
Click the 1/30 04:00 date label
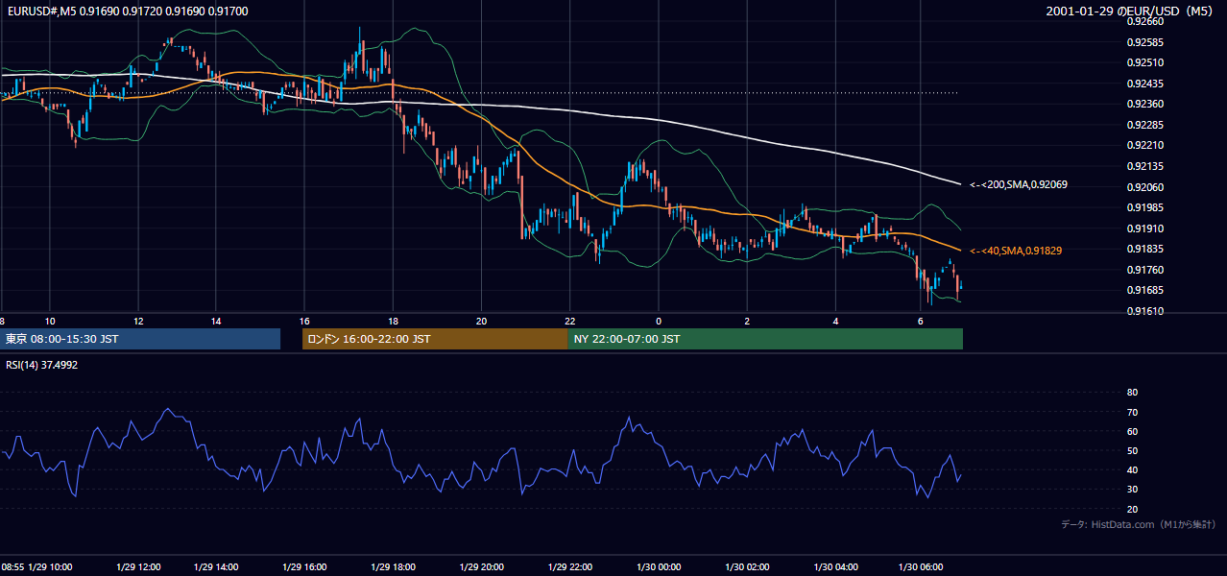tap(835, 566)
